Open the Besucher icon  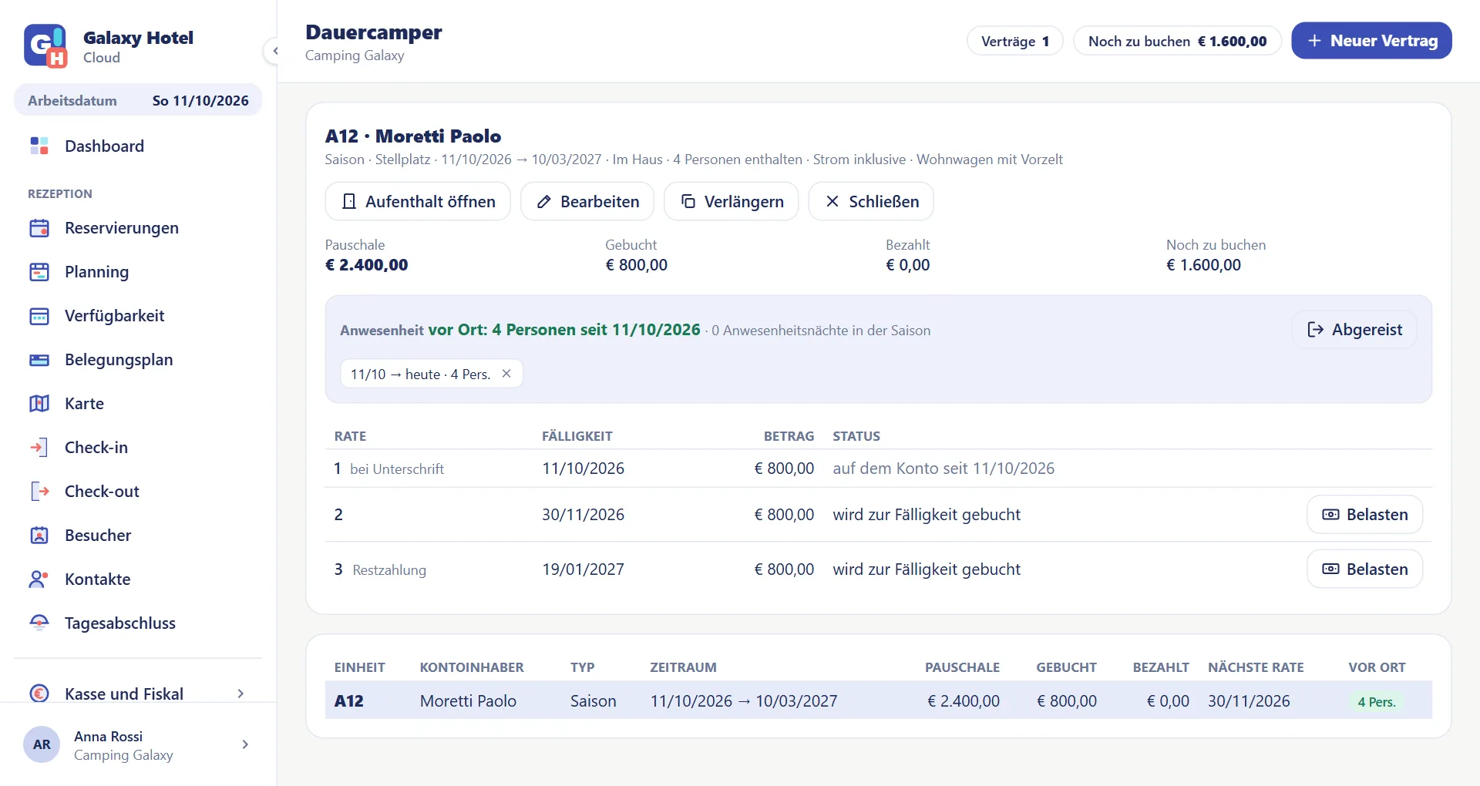click(x=39, y=536)
